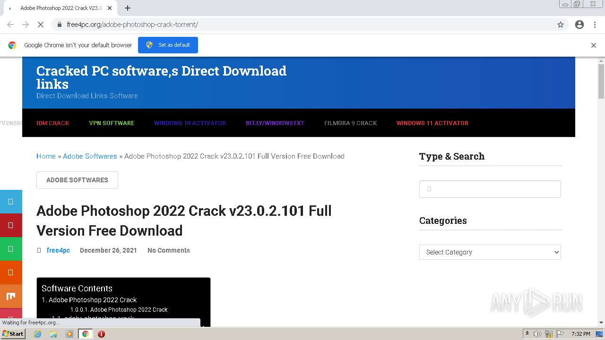Bookmark this page with star icon
The width and height of the screenshot is (605, 340).
pos(561,25)
